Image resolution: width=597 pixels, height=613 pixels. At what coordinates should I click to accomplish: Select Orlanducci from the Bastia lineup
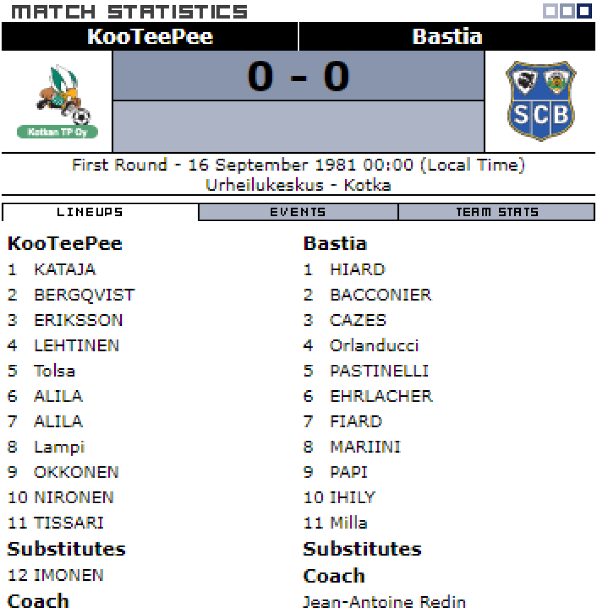coord(374,345)
